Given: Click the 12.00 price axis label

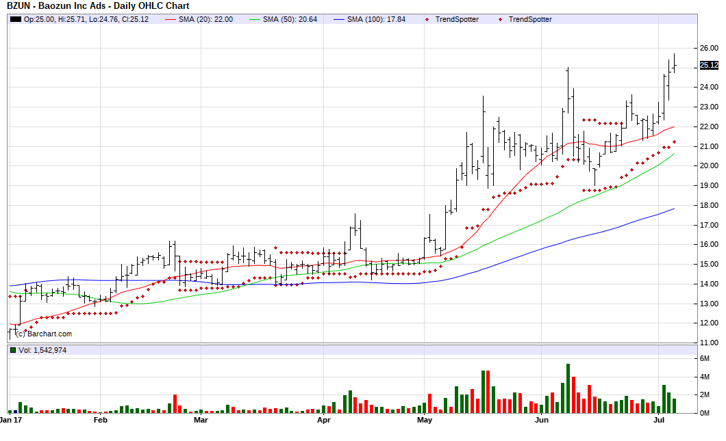Looking at the screenshot, I should pos(709,323).
